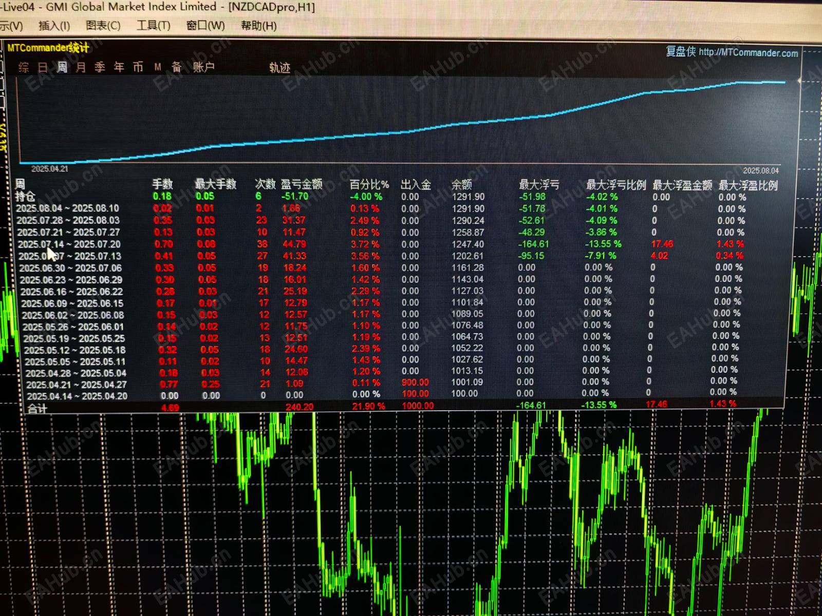Click the 复盘侠 label

pyautogui.click(x=681, y=51)
